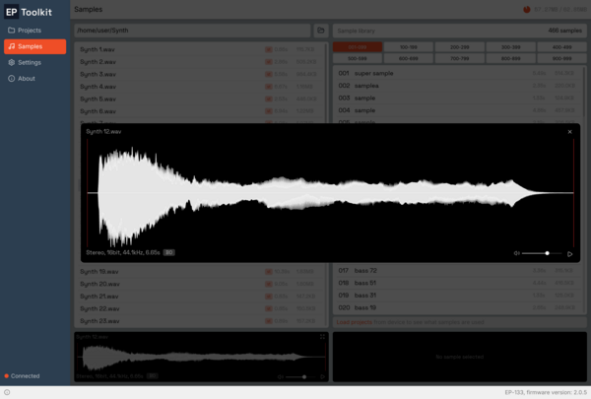Select the 100-199 sample range tab
This screenshot has height=399, width=591.
(x=408, y=47)
